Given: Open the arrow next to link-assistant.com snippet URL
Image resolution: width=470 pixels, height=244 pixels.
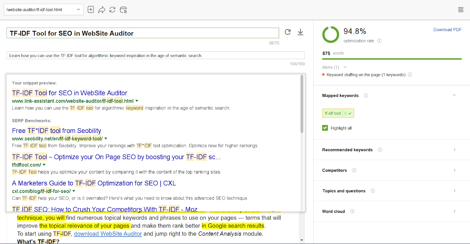Looking at the screenshot, I should (137, 101).
